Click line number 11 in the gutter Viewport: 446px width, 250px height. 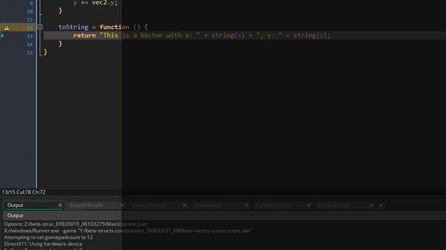(30, 19)
